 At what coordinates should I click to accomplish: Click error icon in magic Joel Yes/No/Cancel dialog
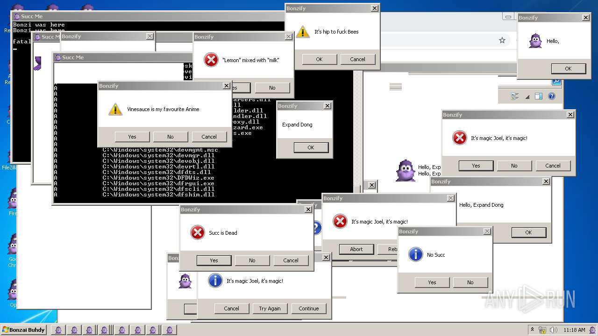click(x=460, y=138)
